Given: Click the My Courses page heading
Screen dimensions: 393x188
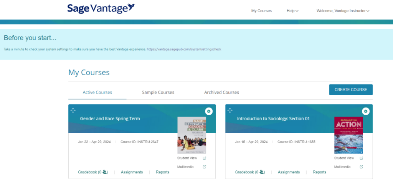Looking at the screenshot, I should pyautogui.click(x=89, y=73).
